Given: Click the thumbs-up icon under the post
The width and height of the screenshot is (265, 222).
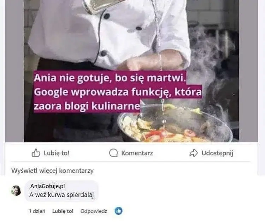Looking at the screenshot, I should (36, 153).
